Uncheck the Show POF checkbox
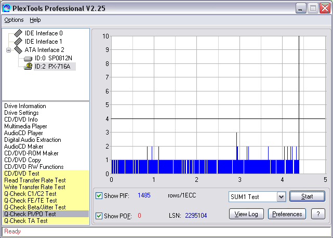333x238 pixels. [x=99, y=216]
